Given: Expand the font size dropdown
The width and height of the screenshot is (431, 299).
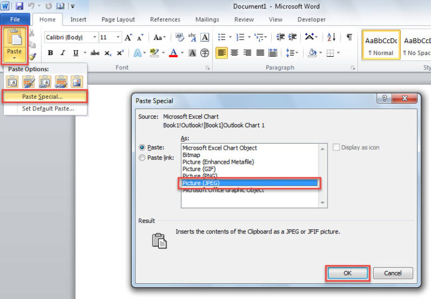Looking at the screenshot, I should click(x=118, y=38).
